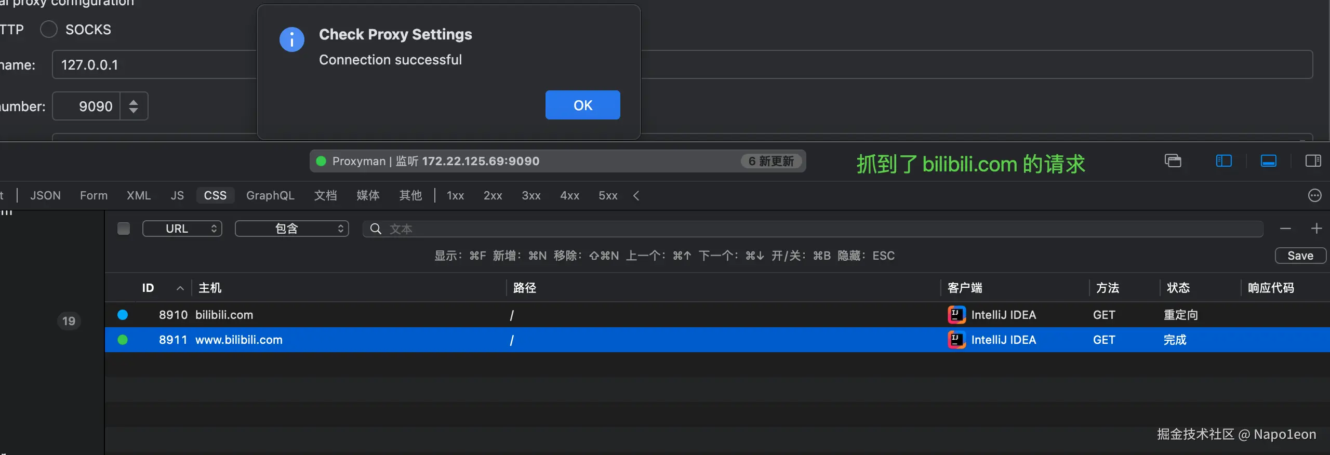Open the 包含 match condition dropdown

291,229
